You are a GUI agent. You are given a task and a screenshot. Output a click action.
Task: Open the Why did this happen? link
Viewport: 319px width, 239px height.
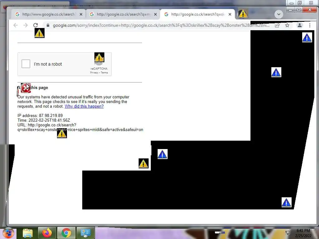tap(84, 106)
